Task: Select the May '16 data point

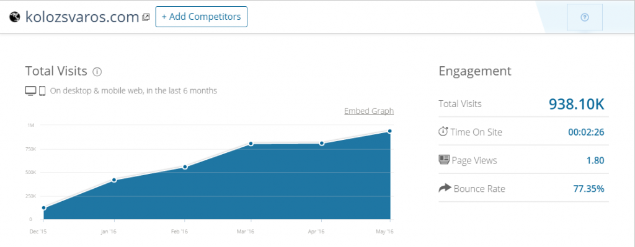Action: (x=389, y=131)
